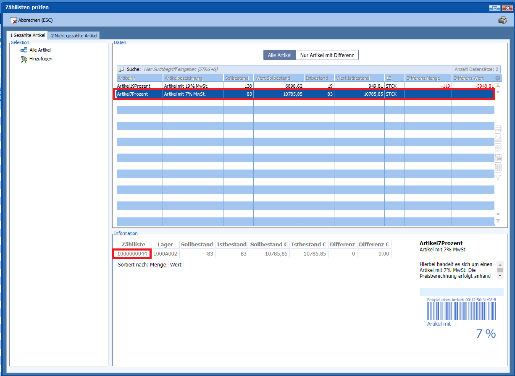Open the chart icon beside the table
Screen dimensions: 515x376
[498, 138]
